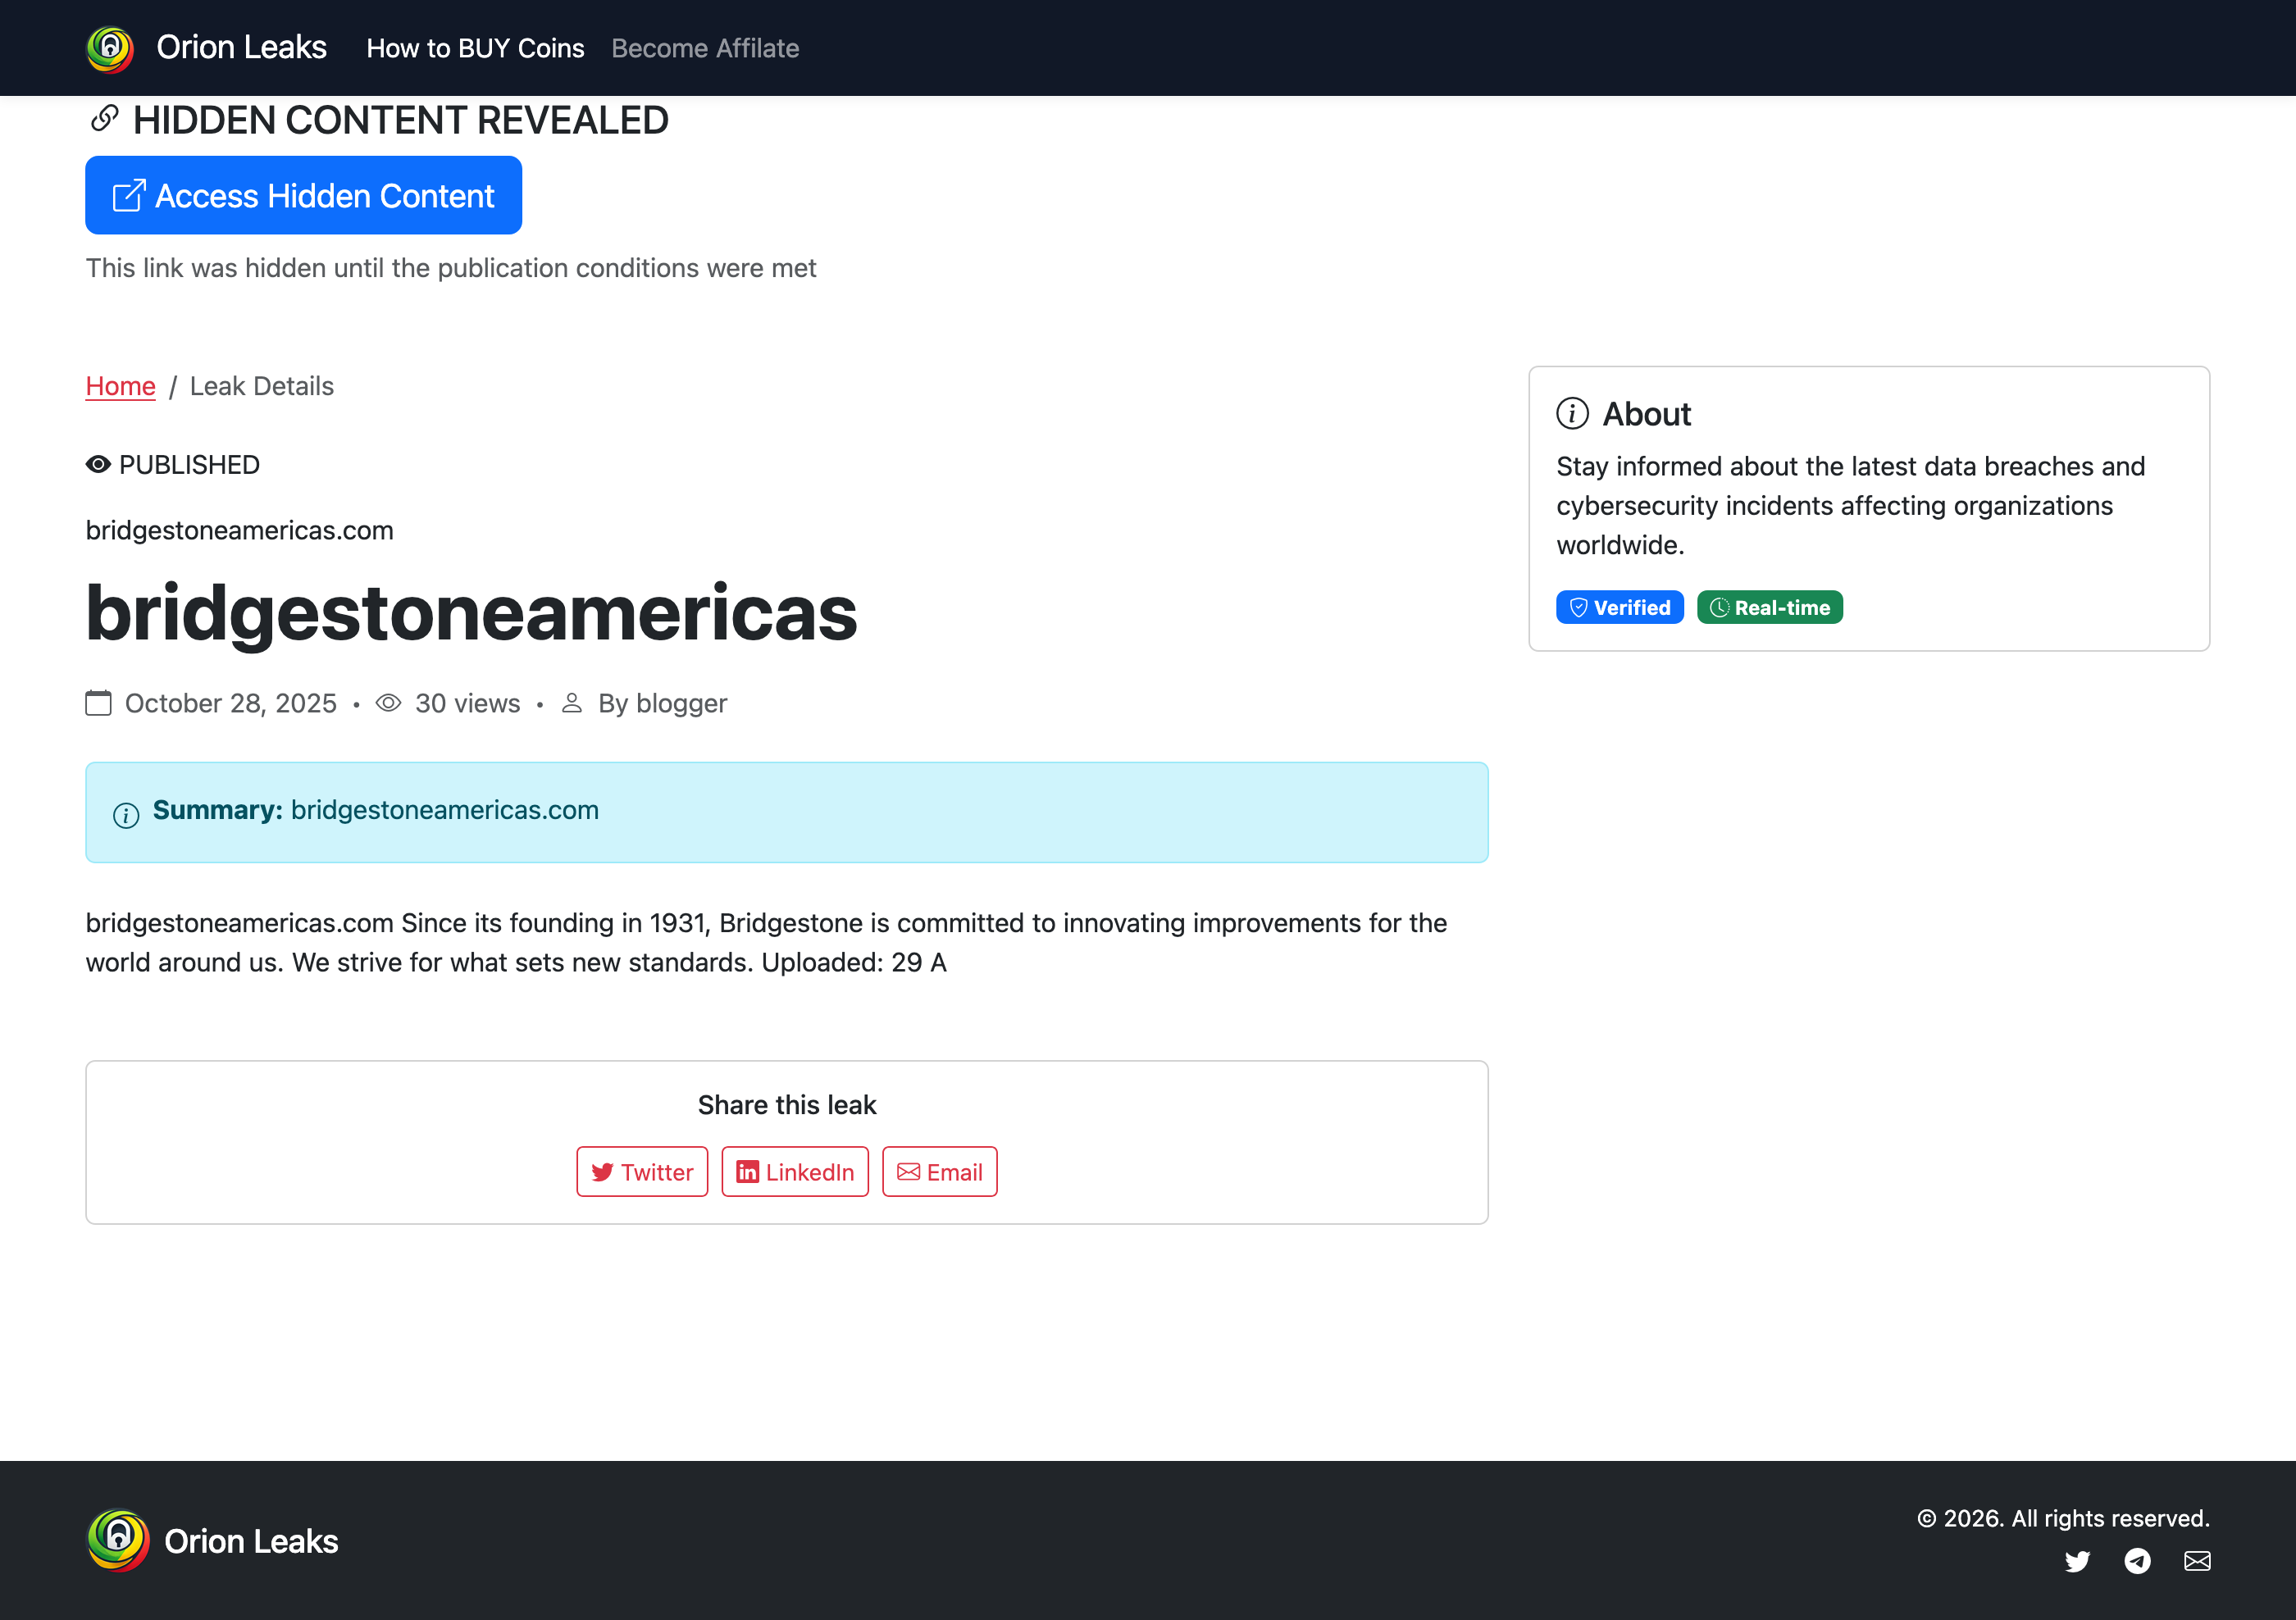The width and height of the screenshot is (2296, 1620).
Task: Go to Home breadcrumb link
Action: [120, 386]
